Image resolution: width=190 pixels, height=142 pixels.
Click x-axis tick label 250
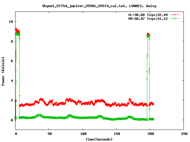184,134
